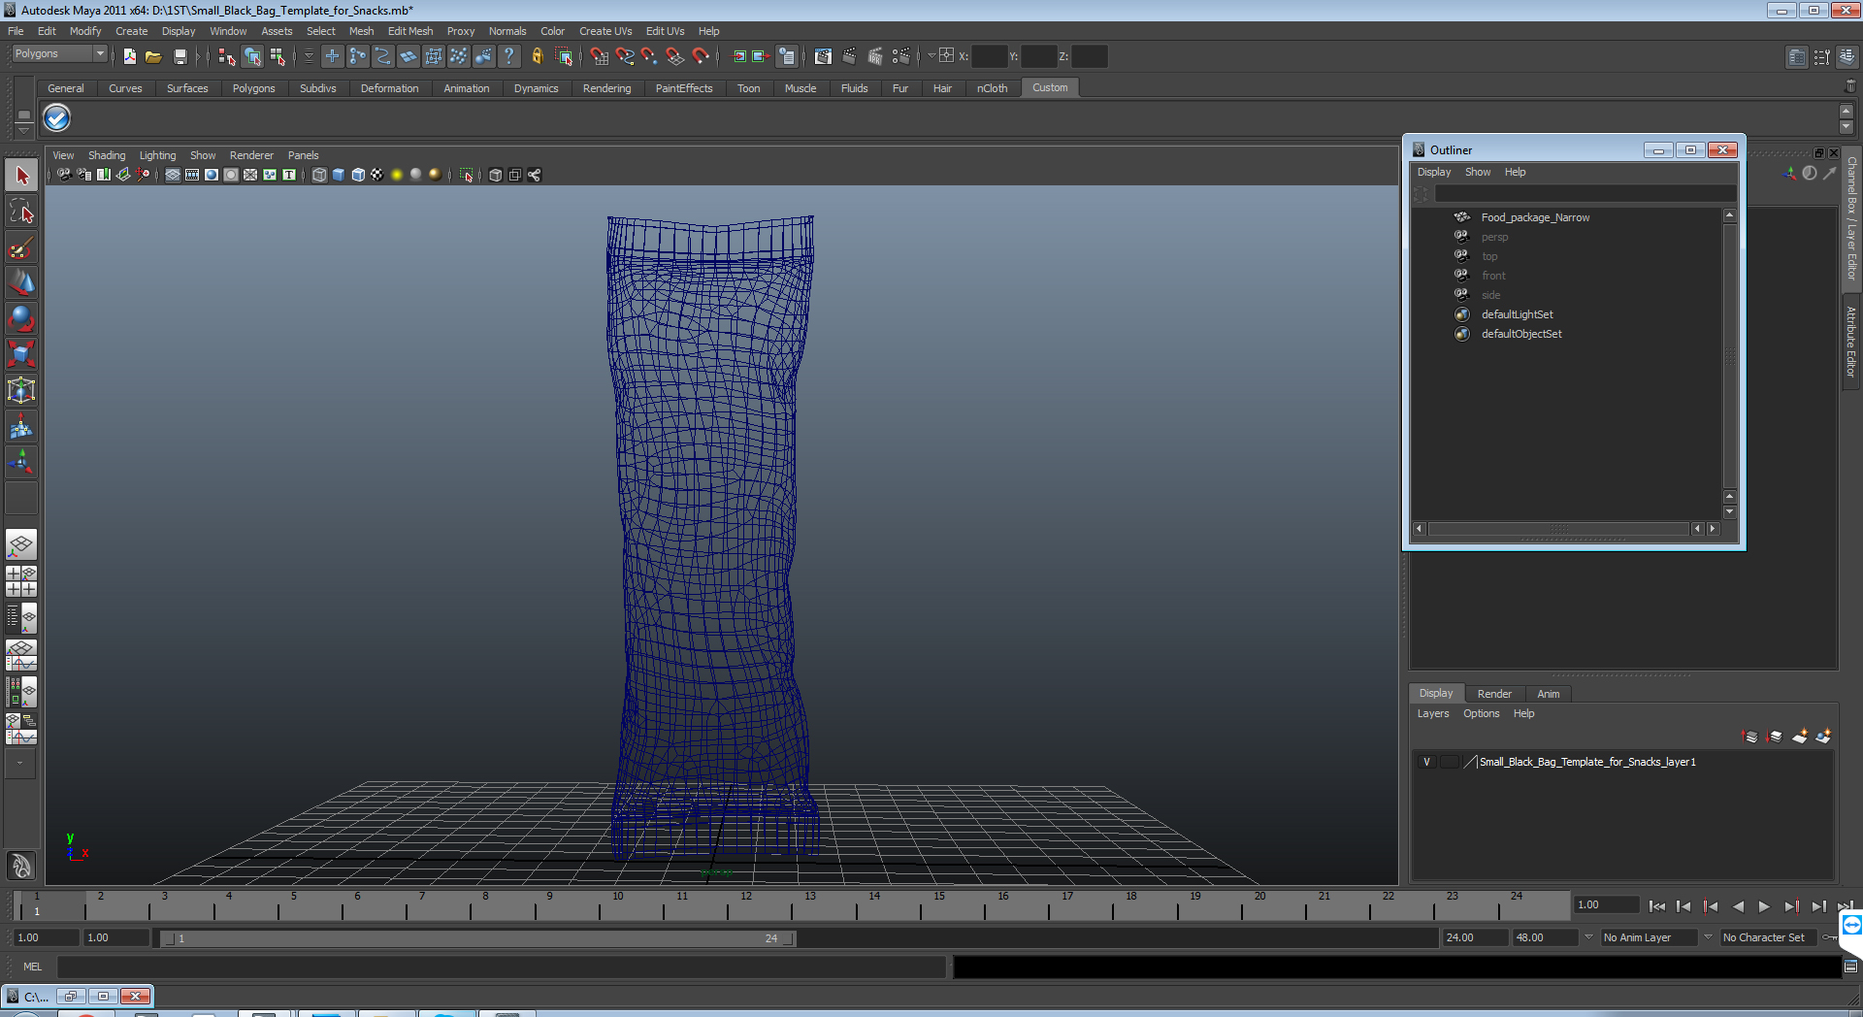The image size is (1863, 1017).
Task: Start IPR render
Action: coord(875,57)
